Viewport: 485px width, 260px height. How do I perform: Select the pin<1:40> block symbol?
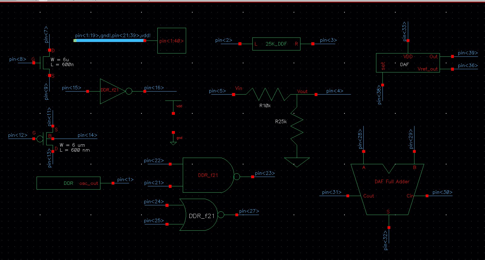[x=172, y=41]
